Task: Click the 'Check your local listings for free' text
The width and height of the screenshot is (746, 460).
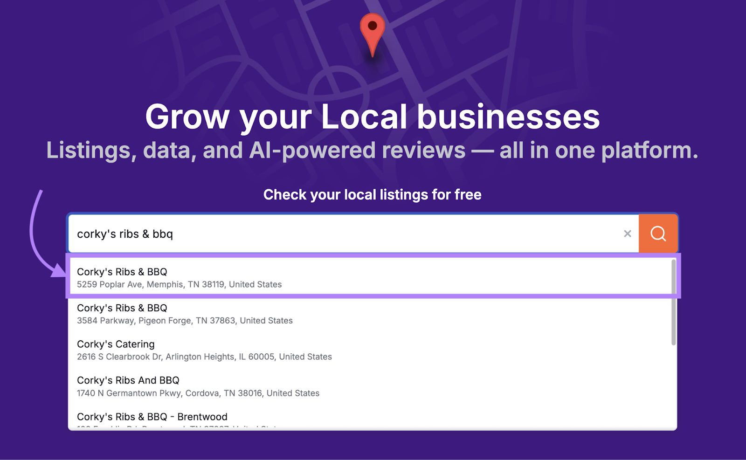Action: click(x=373, y=194)
